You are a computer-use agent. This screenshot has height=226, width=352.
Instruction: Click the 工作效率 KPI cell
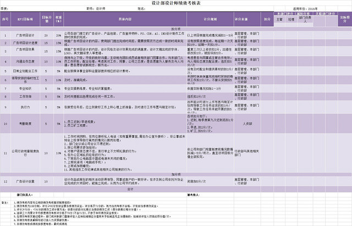25,97
